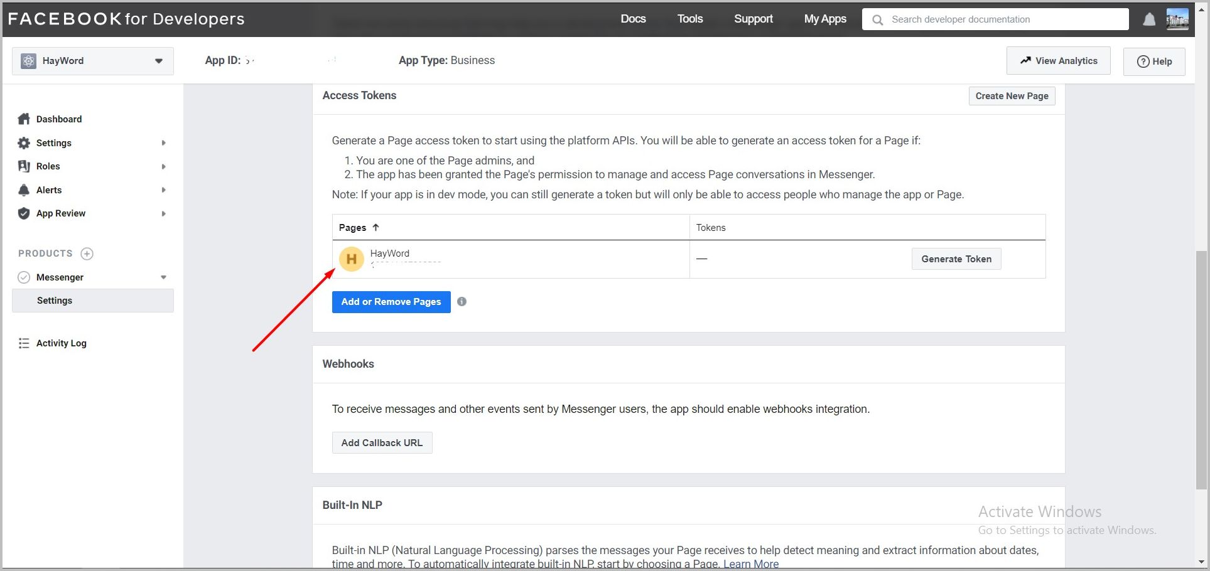Click the notifications bell icon
1210x571 pixels.
point(1149,19)
